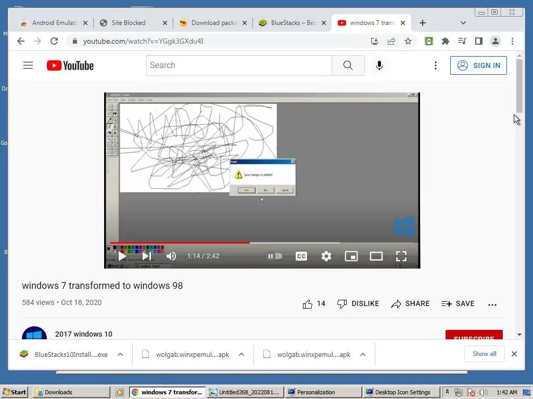This screenshot has width=533, height=399.
Task: Open the Windows Start button
Action: click(x=14, y=392)
